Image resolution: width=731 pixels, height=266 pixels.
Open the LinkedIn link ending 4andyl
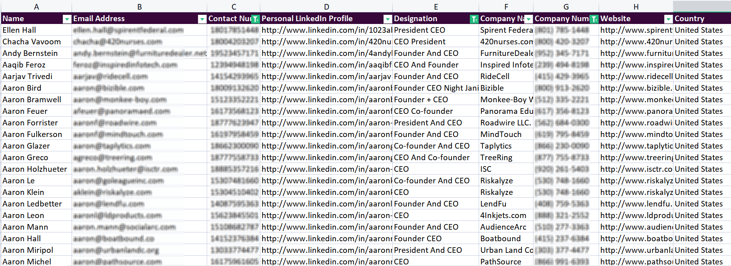click(x=327, y=53)
